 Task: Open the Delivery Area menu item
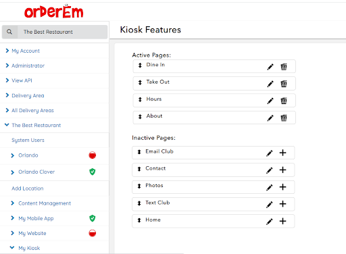25,95
